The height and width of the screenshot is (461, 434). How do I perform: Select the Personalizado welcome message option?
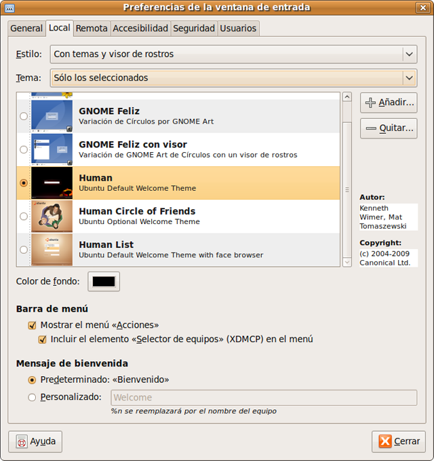tap(32, 397)
